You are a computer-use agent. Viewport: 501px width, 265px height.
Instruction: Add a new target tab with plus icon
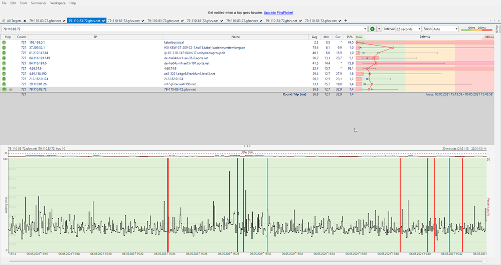[346, 21]
